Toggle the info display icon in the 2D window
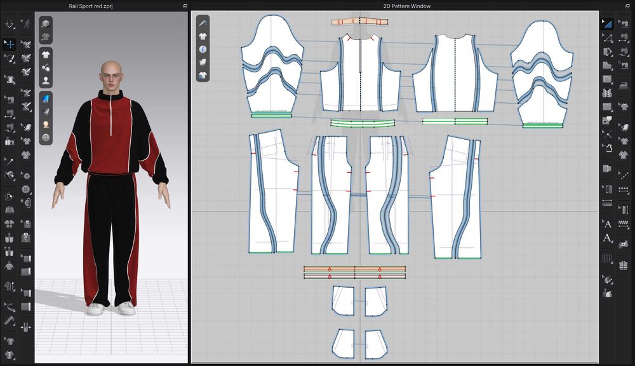635x366 pixels. tap(203, 49)
